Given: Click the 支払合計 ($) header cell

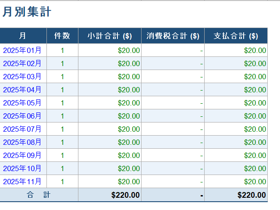Looking at the screenshot, I should (236, 36).
